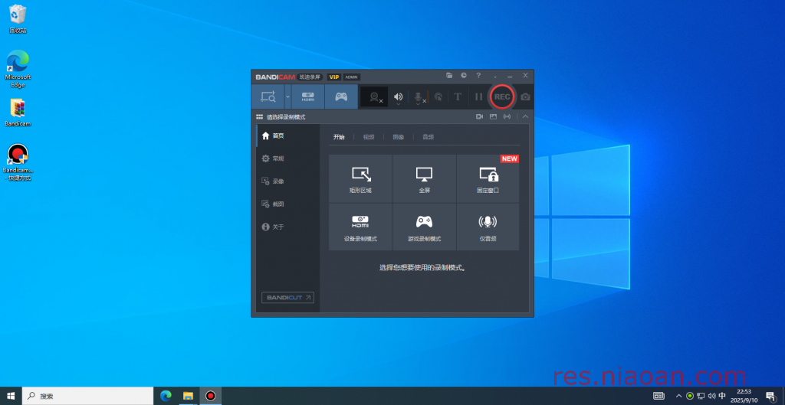Click the BANDICAM logo in title bar

[275, 77]
